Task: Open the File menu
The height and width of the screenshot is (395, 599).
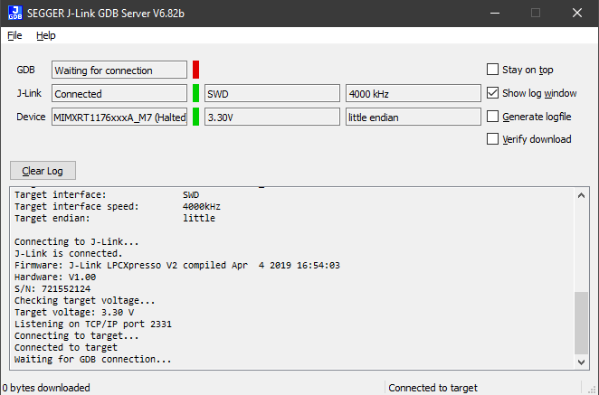Action: [14, 35]
